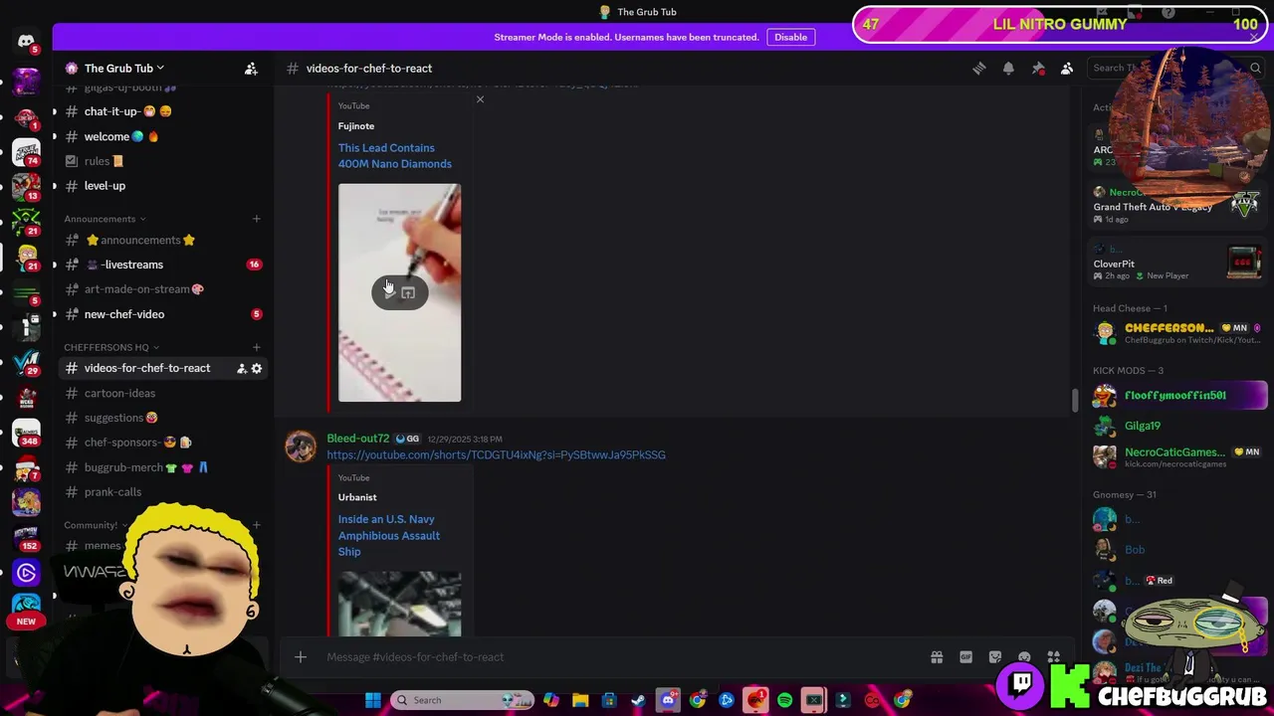Image resolution: width=1274 pixels, height=716 pixels.
Task: Open the apps icon in message bar
Action: tap(1053, 657)
